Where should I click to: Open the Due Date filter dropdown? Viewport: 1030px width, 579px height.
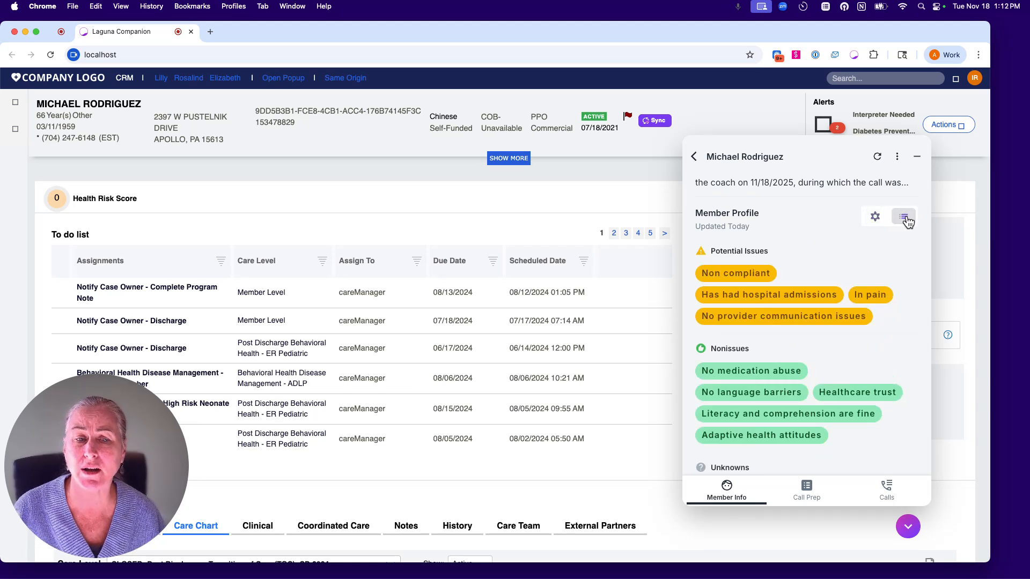(x=492, y=261)
